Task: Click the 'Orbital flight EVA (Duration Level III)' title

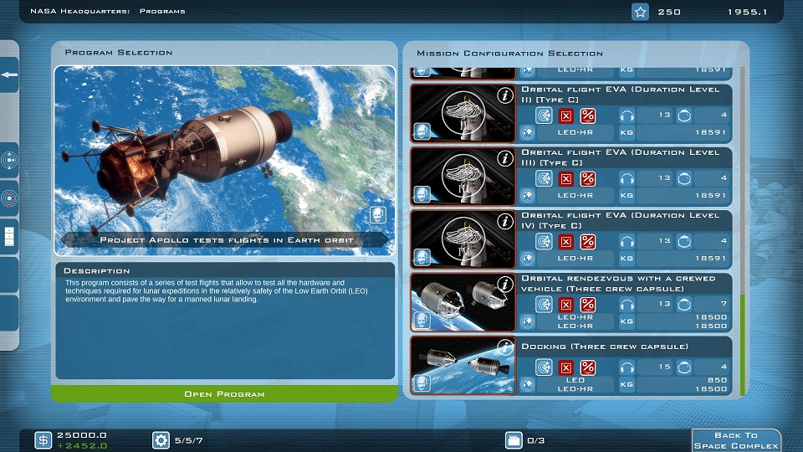Action: 620,157
